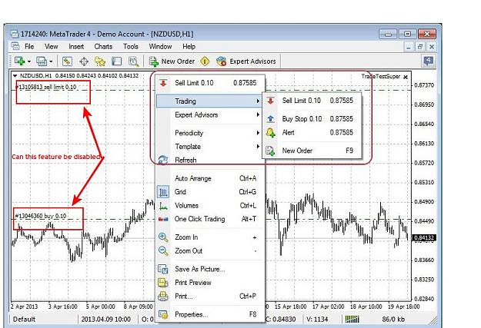This screenshot has height=328, width=481.
Task: Expand the Expert Advisors context submenu
Action: [x=210, y=115]
